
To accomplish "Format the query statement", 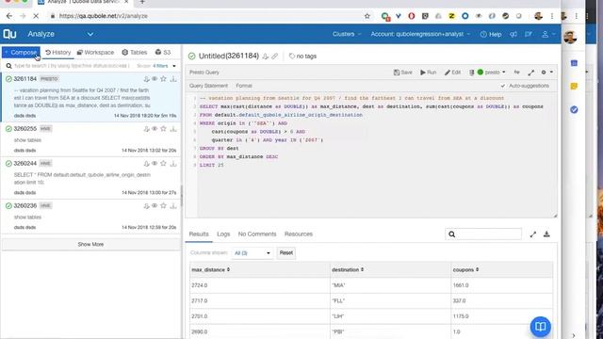I will click(x=244, y=86).
